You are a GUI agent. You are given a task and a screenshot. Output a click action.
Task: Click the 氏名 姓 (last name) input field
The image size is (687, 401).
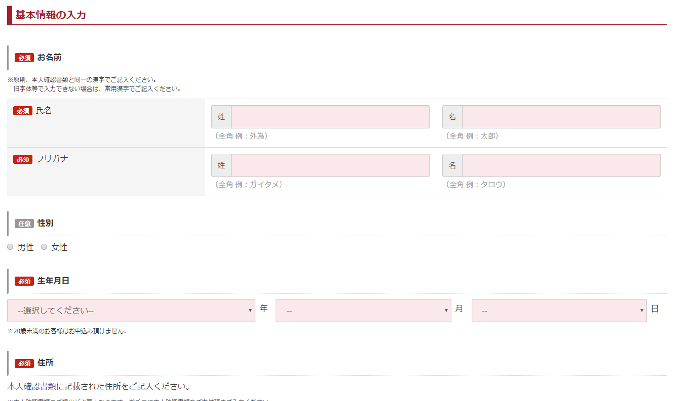[x=330, y=117]
